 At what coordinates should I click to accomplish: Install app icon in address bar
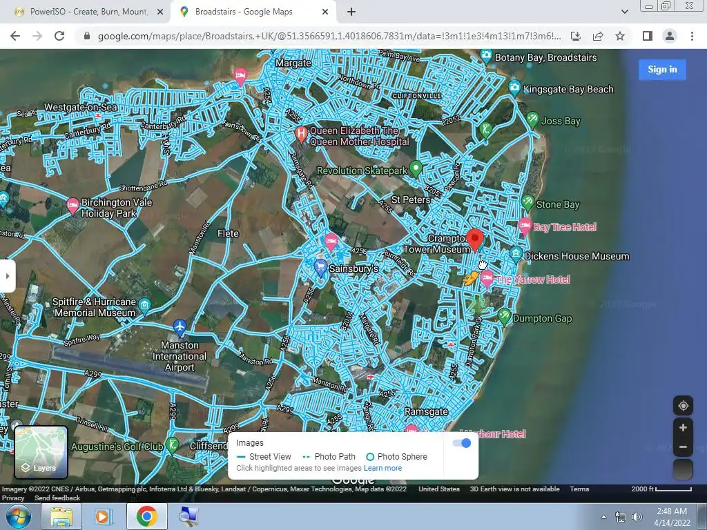coord(576,36)
